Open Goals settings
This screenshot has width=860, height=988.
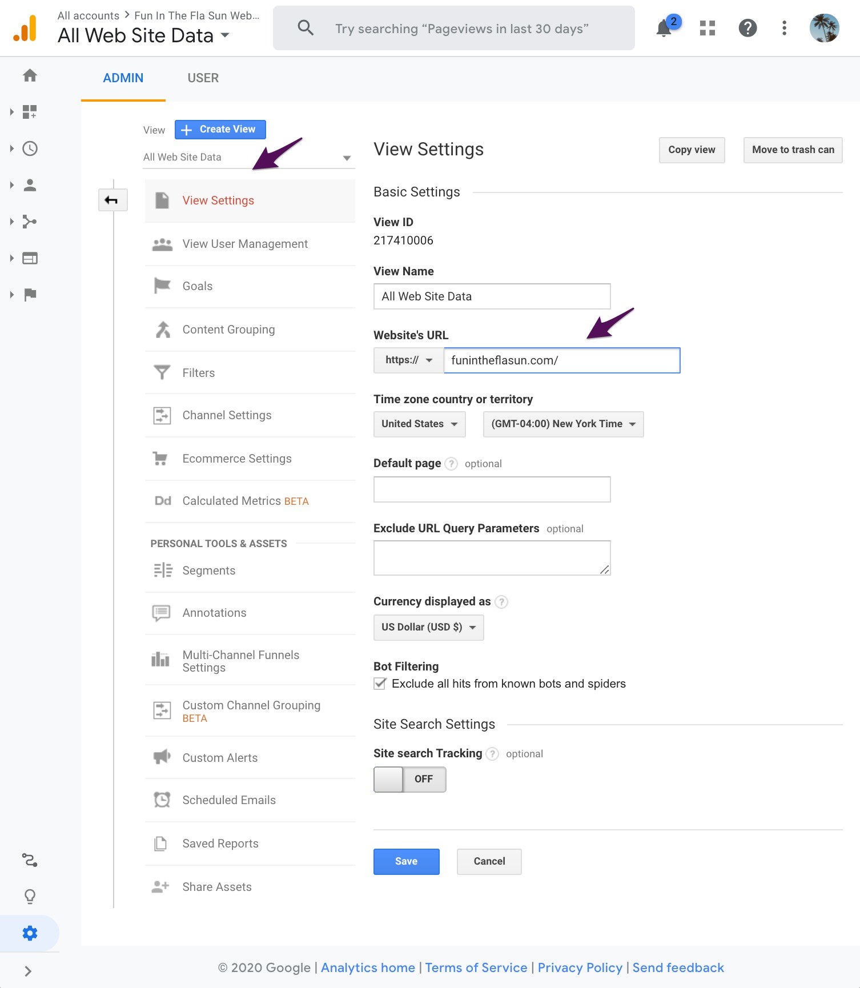(x=250, y=286)
